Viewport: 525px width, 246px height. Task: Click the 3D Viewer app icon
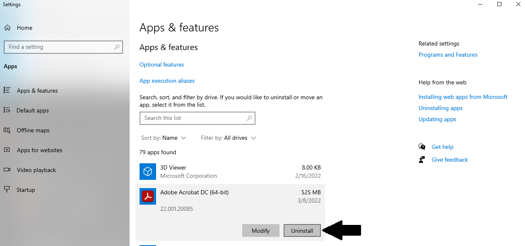[x=148, y=172]
